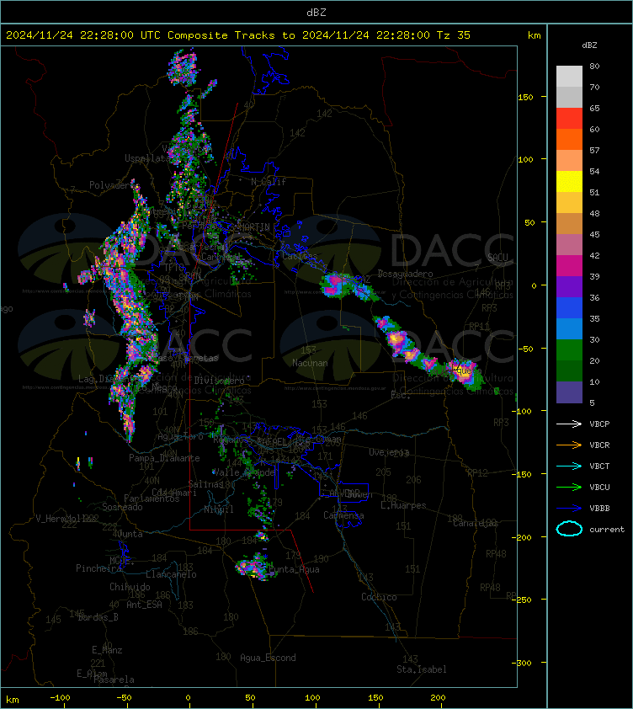
Task: Click the Composite Tracks timestamp header text
Action: (238, 35)
